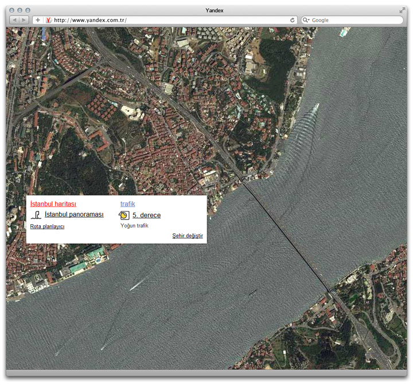Click the yellow traffic level icon
The image size is (413, 387).
click(x=124, y=216)
